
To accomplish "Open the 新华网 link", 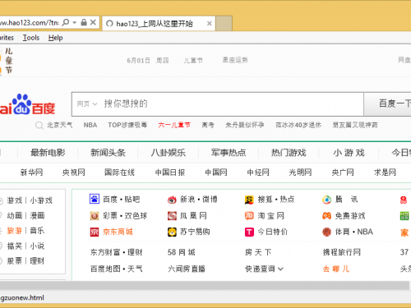I will click(31, 172).
